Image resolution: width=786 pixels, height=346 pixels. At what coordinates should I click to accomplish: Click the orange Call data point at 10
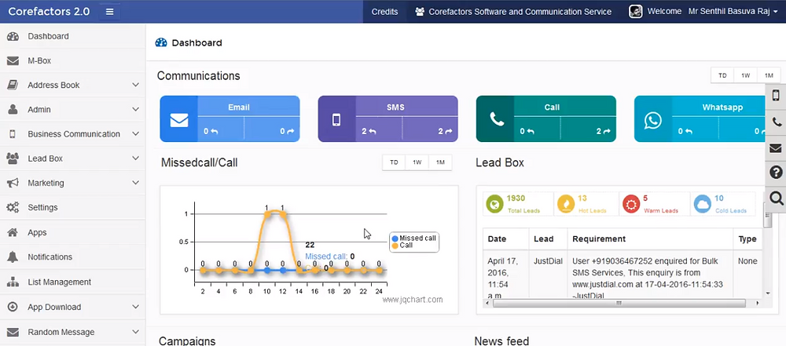[267, 214]
